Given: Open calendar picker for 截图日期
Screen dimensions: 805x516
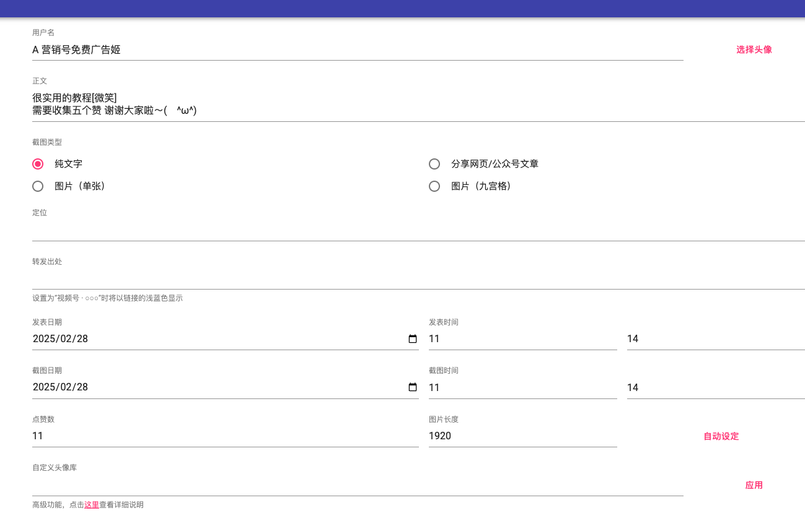Looking at the screenshot, I should (413, 387).
